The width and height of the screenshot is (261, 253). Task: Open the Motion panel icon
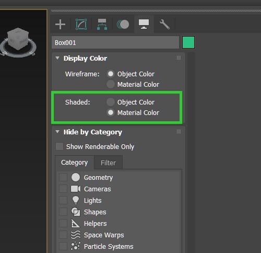click(123, 24)
